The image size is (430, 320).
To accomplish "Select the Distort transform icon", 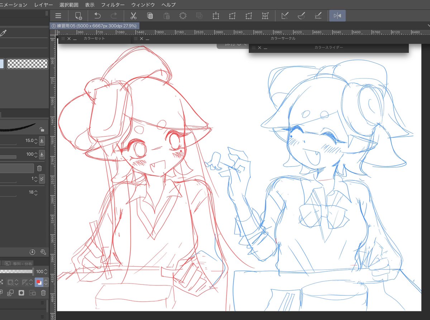I will (x=249, y=15).
